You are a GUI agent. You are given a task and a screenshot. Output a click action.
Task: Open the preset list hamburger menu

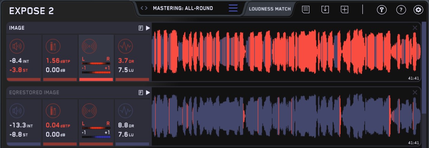(x=233, y=8)
